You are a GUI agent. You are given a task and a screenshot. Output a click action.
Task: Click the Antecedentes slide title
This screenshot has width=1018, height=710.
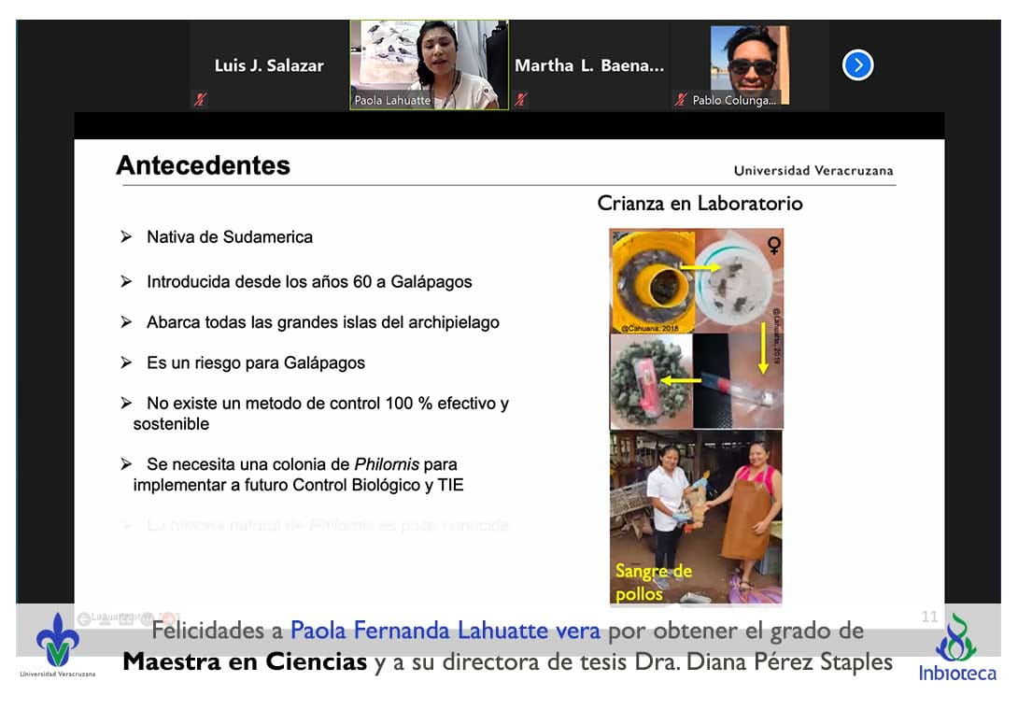[203, 165]
